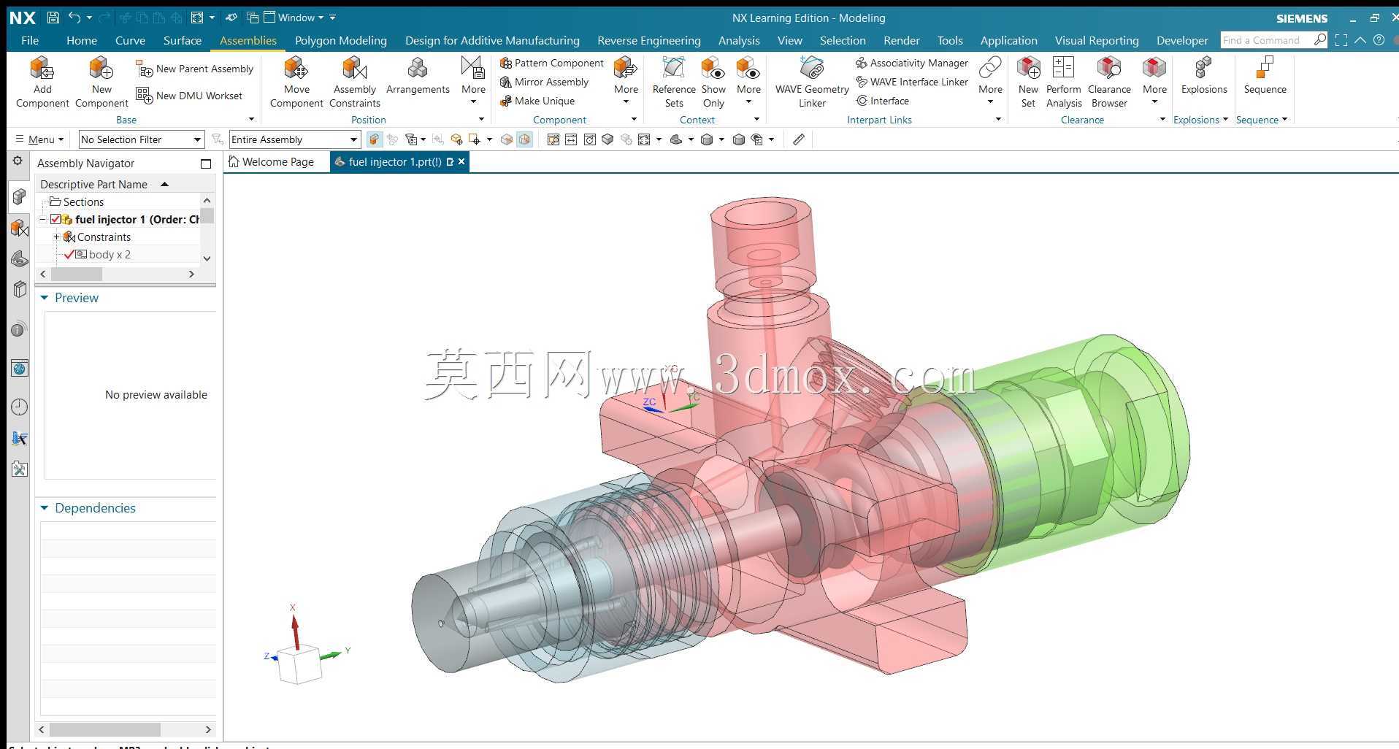Viewport: 1399px width, 749px height.
Task: Click the Interface command
Action: coord(883,101)
